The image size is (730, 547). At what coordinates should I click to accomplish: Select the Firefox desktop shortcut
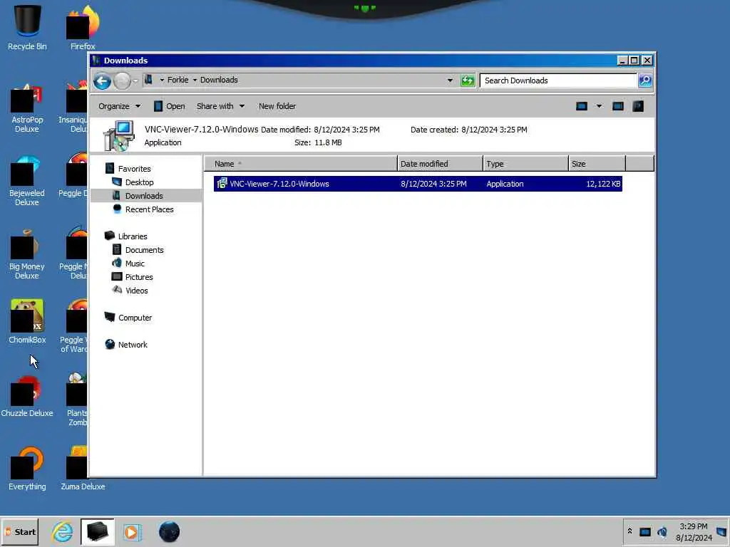83,27
